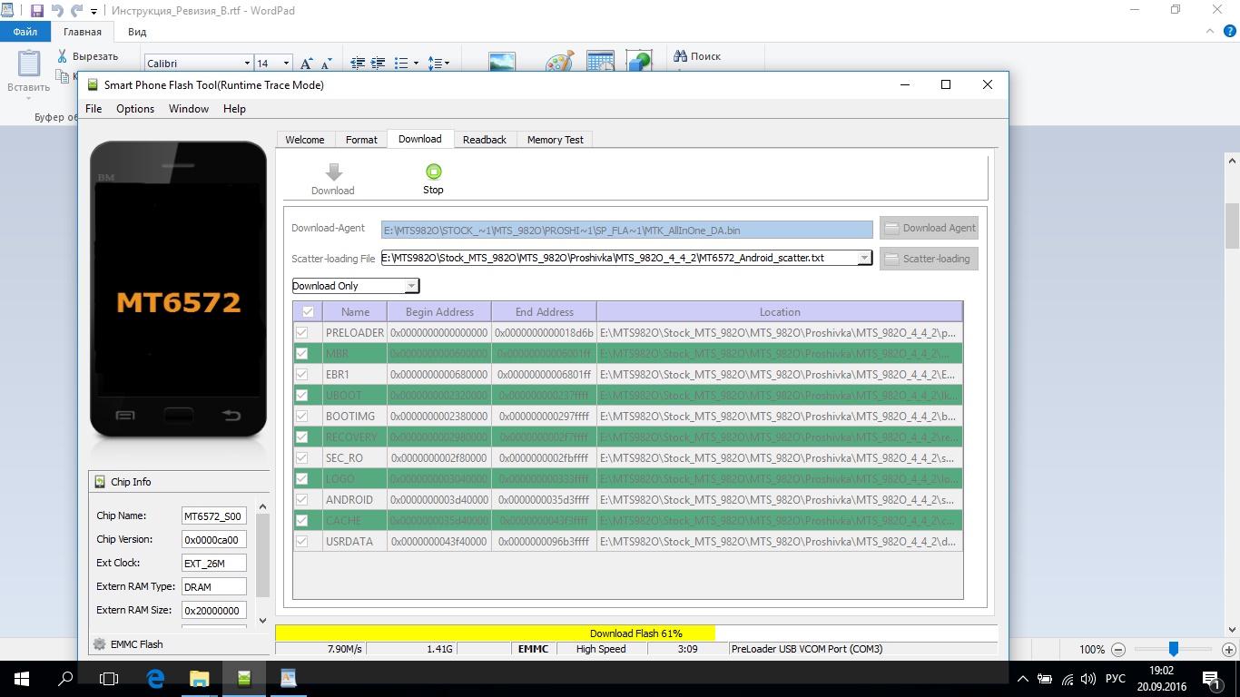Toggle the RECOVERY partition checkbox
Image resolution: width=1240 pixels, height=697 pixels.
[302, 437]
